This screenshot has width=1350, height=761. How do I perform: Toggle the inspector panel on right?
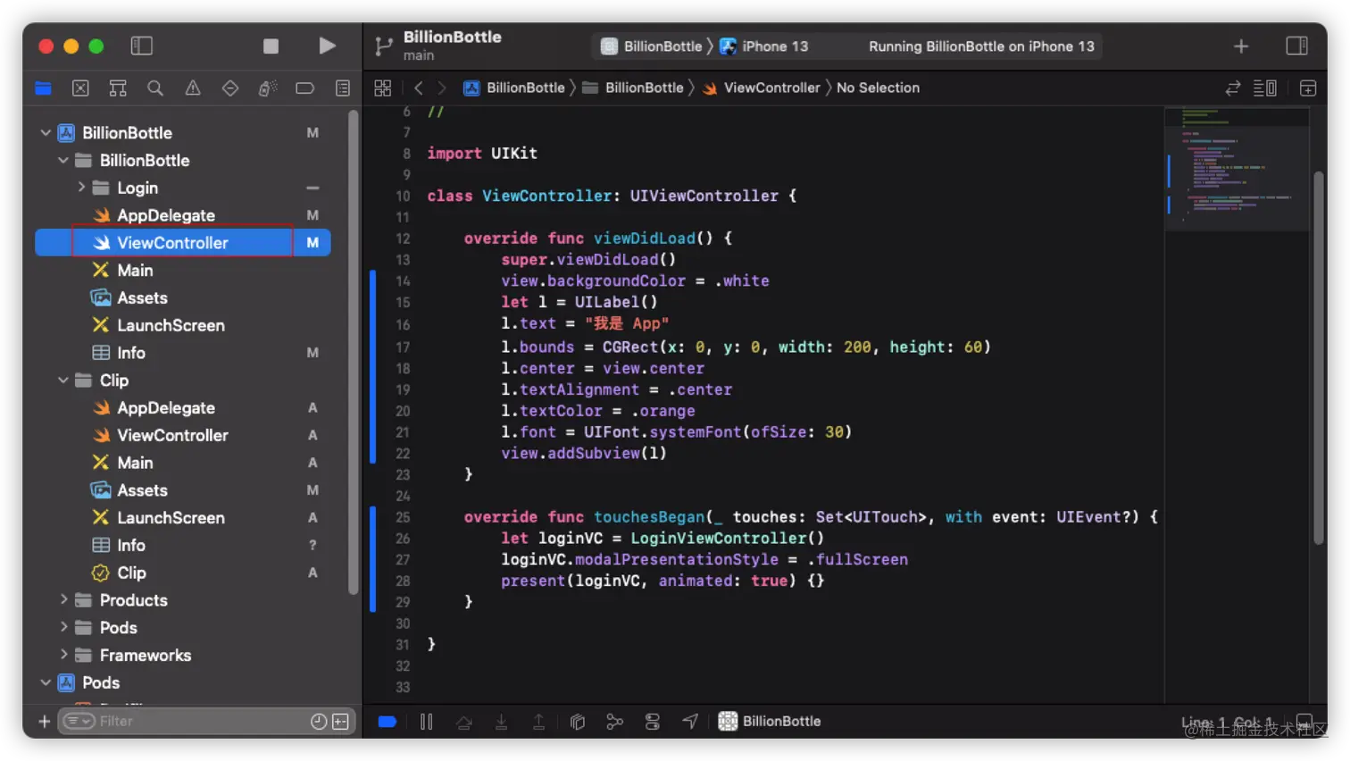click(1296, 46)
